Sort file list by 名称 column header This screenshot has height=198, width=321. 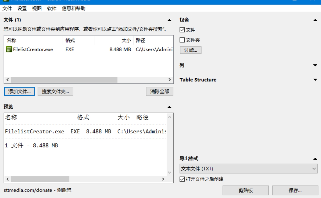tap(33, 41)
